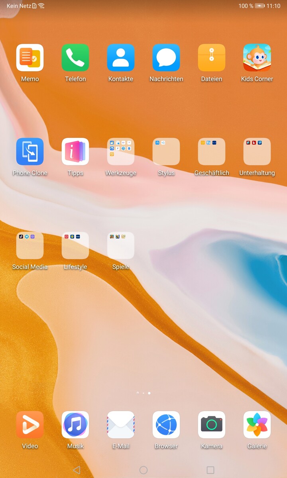
Task: Launch the Video app in dock
Action: (30, 425)
